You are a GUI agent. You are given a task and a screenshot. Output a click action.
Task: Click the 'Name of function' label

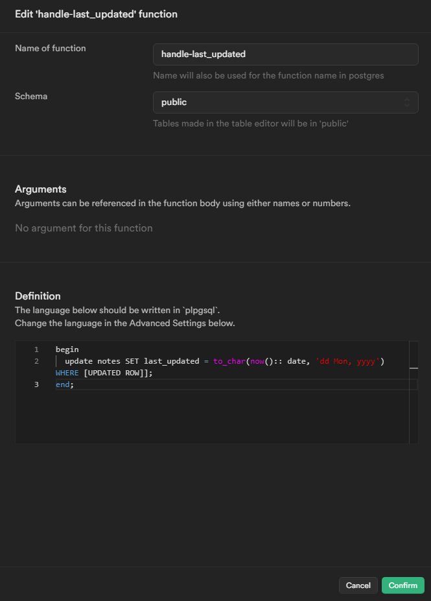51,48
